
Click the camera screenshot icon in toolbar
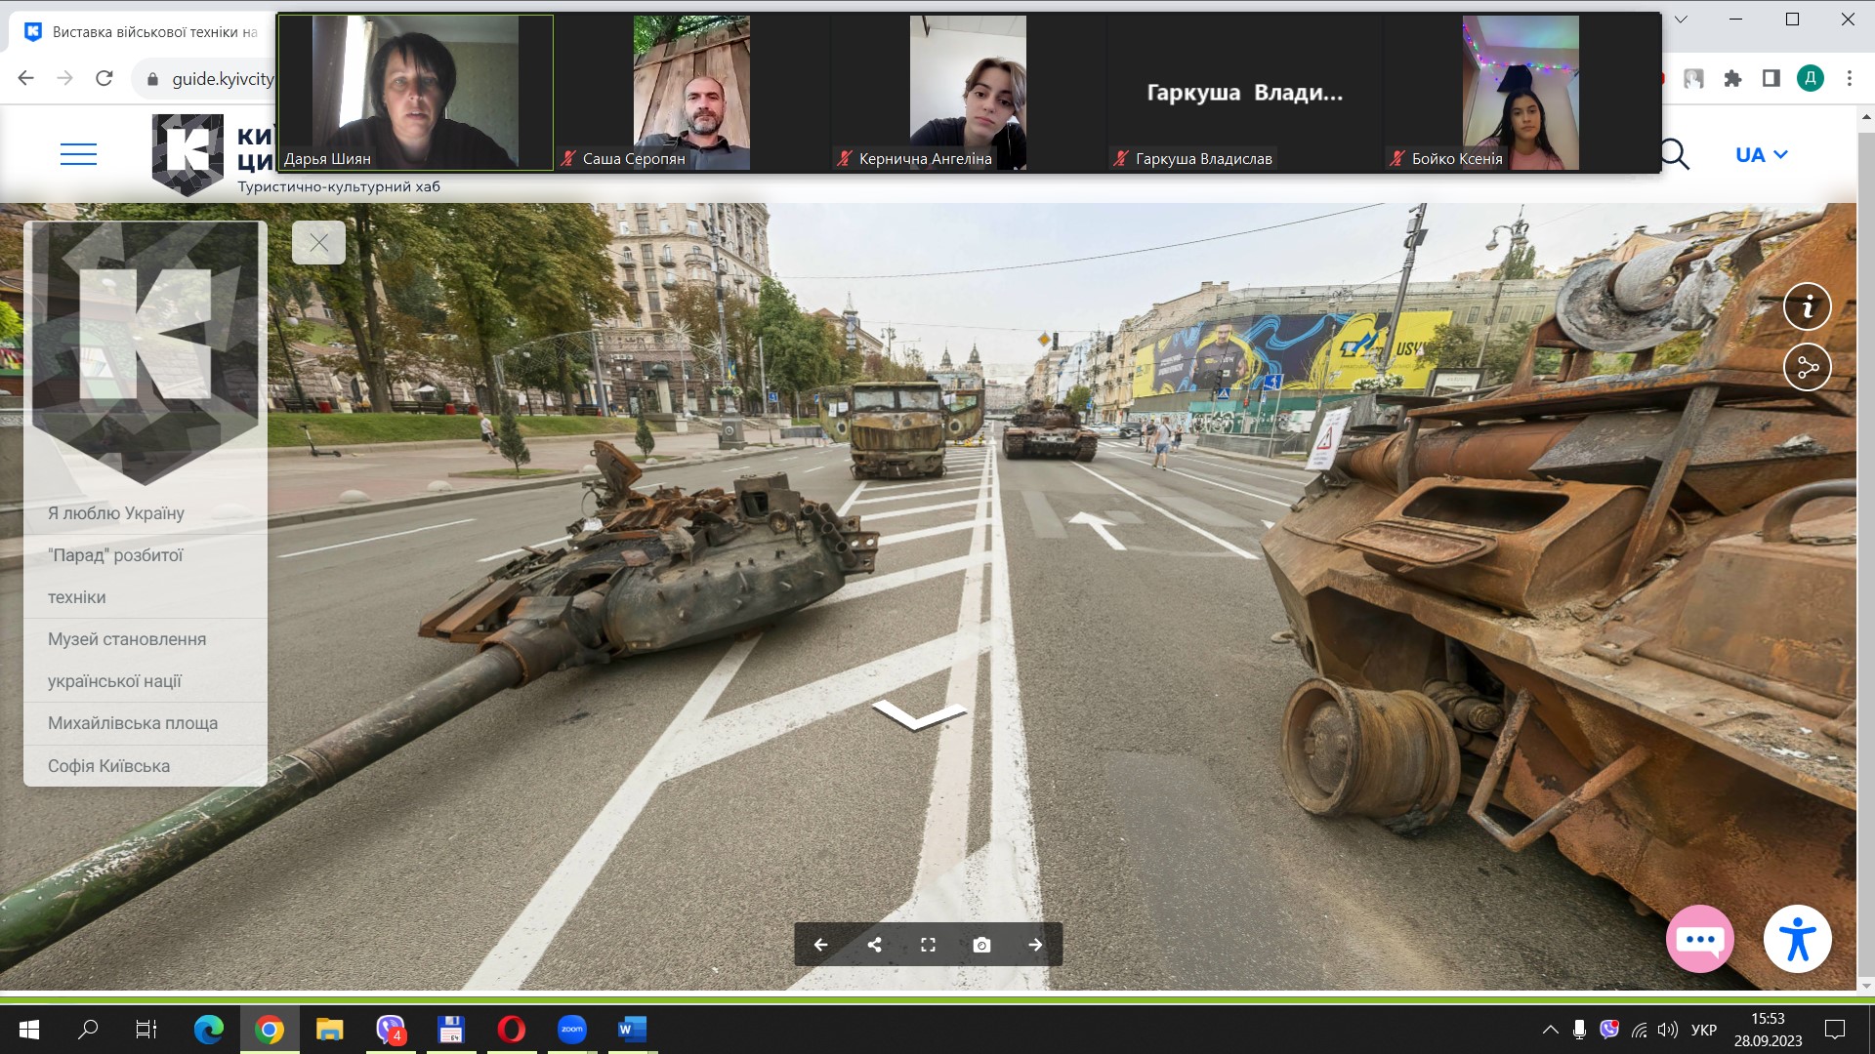pos(981,945)
